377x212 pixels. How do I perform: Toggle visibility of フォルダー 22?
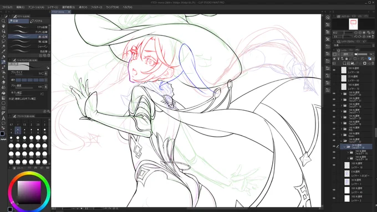click(x=334, y=141)
